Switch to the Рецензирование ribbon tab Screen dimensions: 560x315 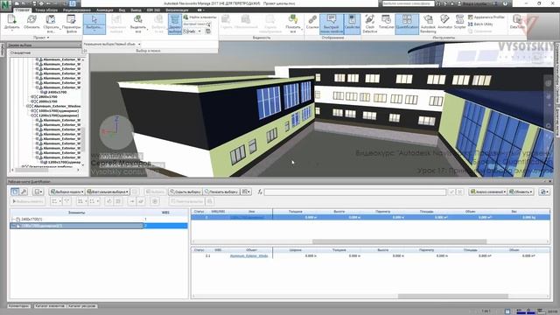[77, 10]
